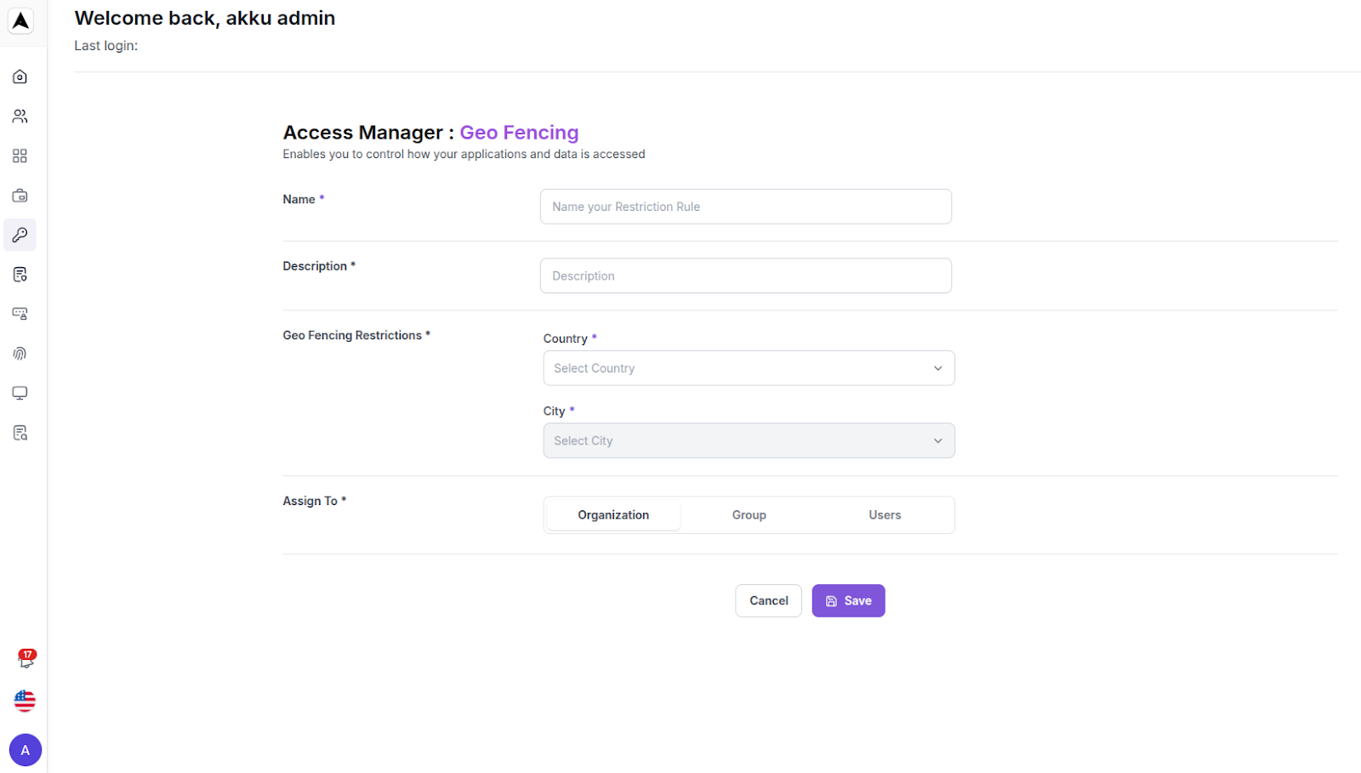Open the Home dashboard icon
Screen dimensions: 1361x773
coord(20,77)
